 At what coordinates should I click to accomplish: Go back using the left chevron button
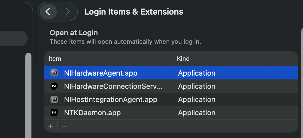[x=48, y=12]
